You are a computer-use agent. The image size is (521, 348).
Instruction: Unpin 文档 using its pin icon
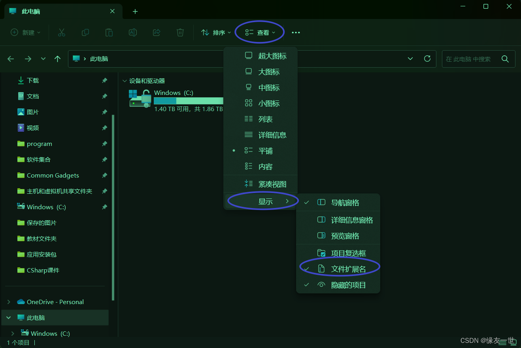[x=104, y=96]
